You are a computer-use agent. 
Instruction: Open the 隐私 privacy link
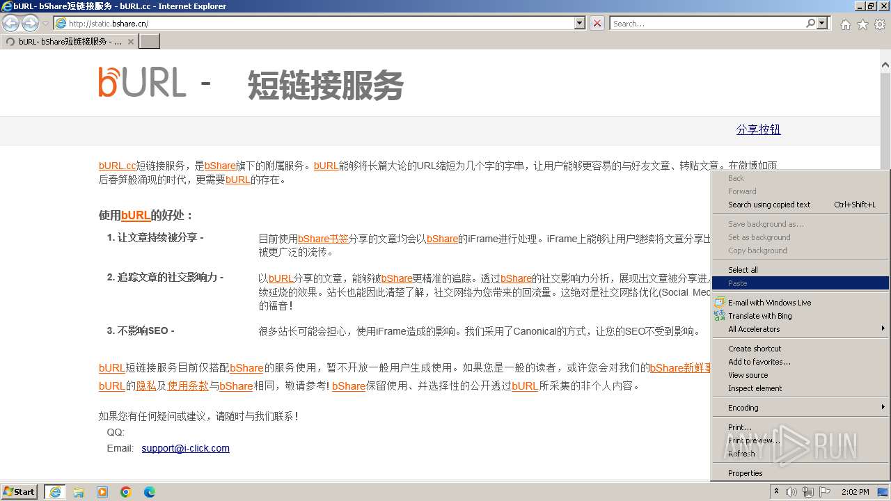146,385
